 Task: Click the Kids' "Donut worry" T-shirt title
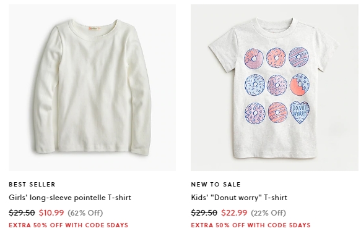coord(239,198)
